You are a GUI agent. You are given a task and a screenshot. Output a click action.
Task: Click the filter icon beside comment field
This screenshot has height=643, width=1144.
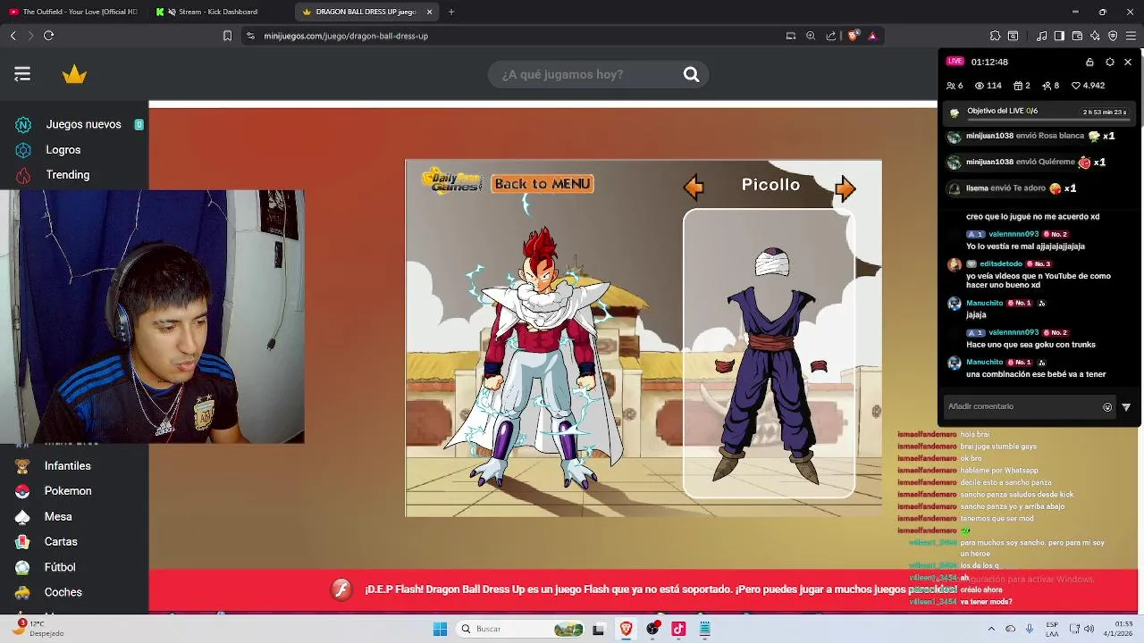pos(1126,407)
